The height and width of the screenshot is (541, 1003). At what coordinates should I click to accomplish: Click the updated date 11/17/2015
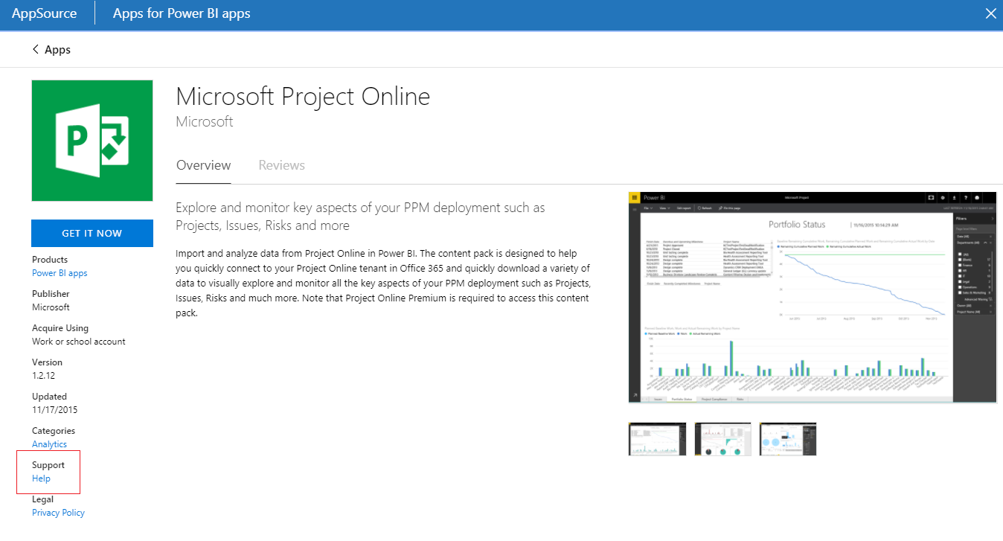(x=54, y=410)
